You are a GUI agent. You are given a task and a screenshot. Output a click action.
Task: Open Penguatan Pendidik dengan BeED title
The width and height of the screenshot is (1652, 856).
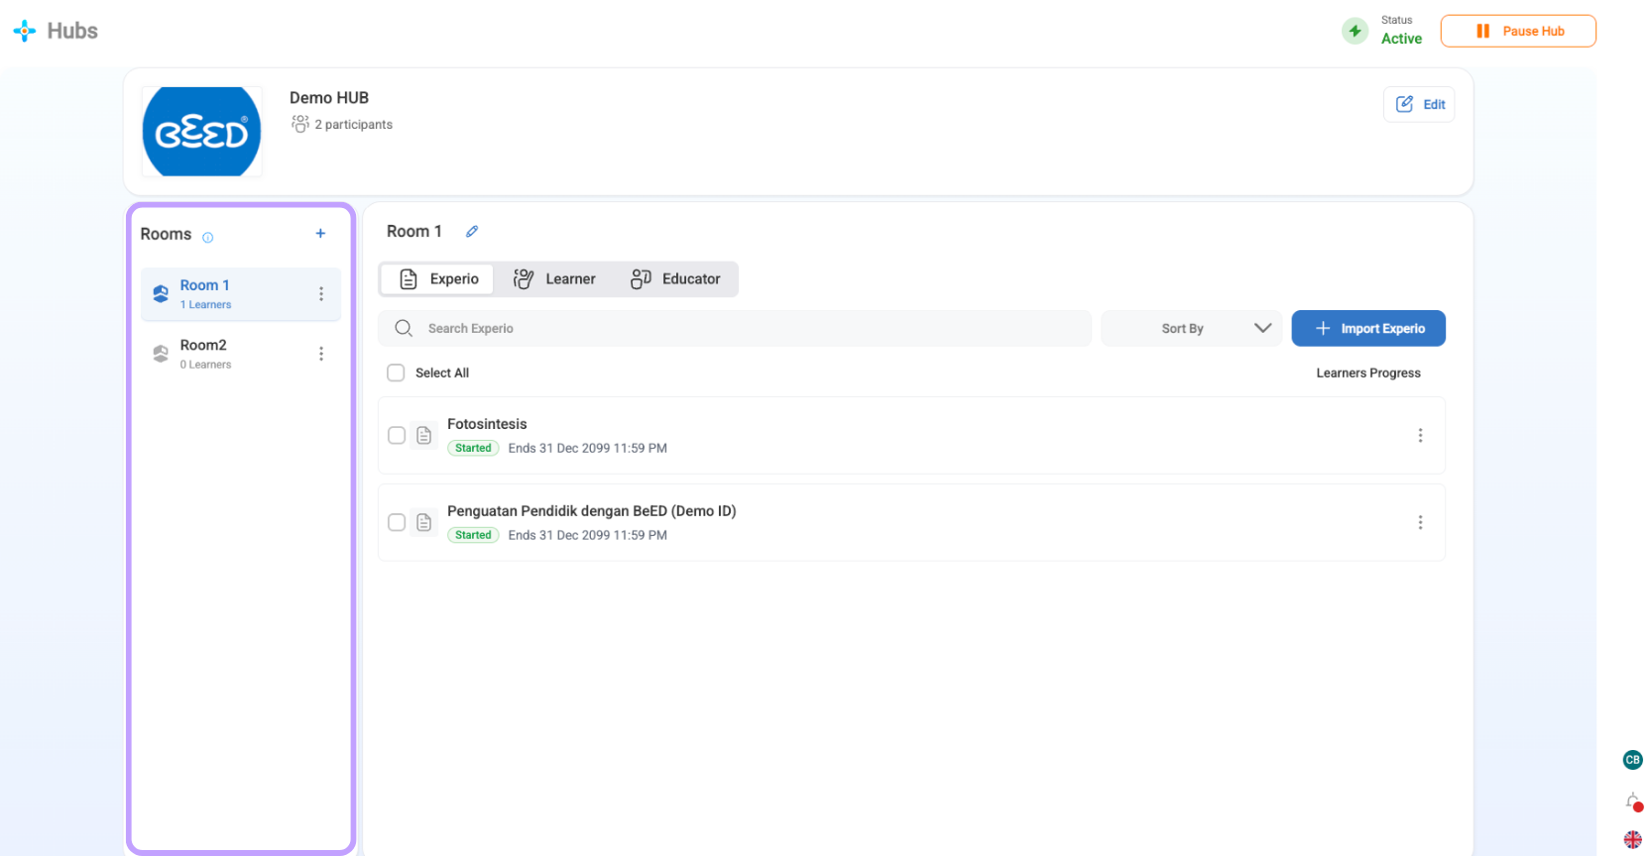pyautogui.click(x=592, y=511)
